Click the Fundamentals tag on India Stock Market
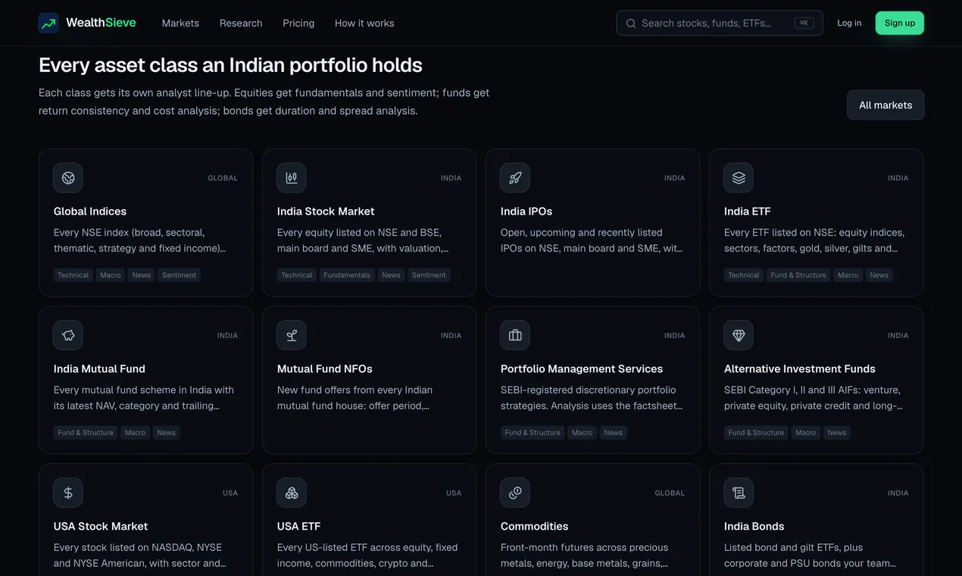Viewport: 962px width, 576px height. point(347,275)
